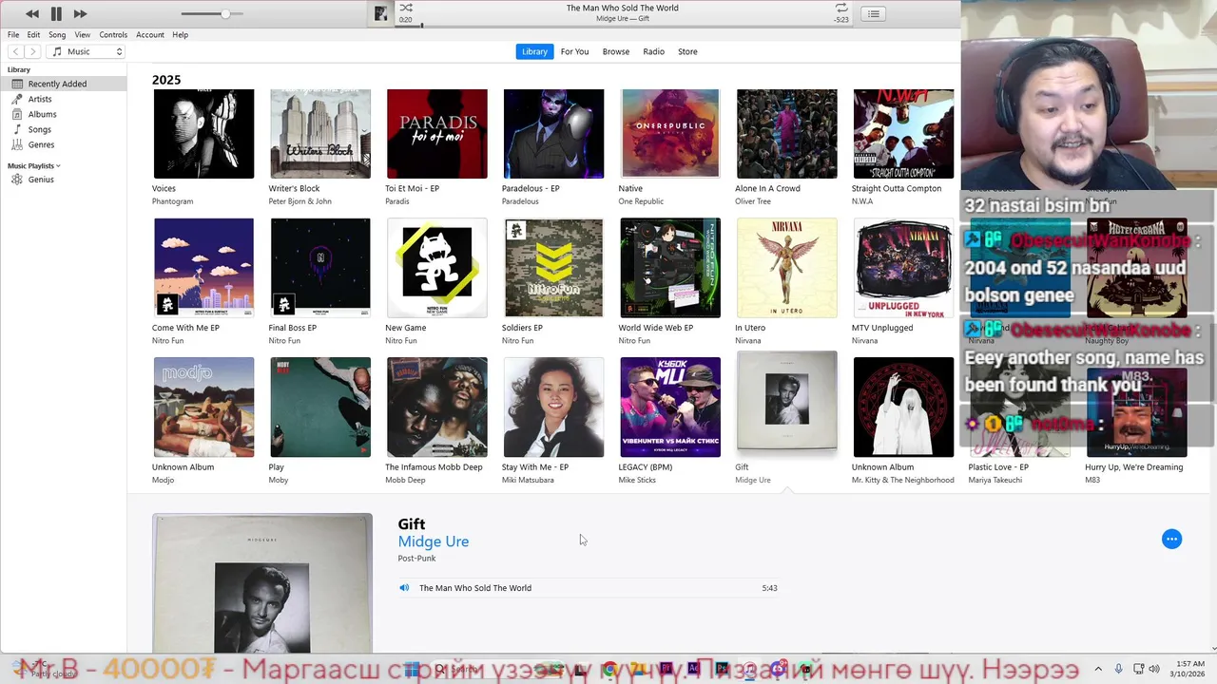
Task: Click the Midge Ure artist link
Action: pos(433,541)
